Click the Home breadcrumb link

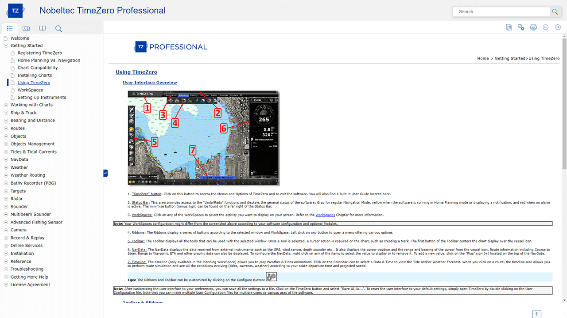[x=483, y=58]
